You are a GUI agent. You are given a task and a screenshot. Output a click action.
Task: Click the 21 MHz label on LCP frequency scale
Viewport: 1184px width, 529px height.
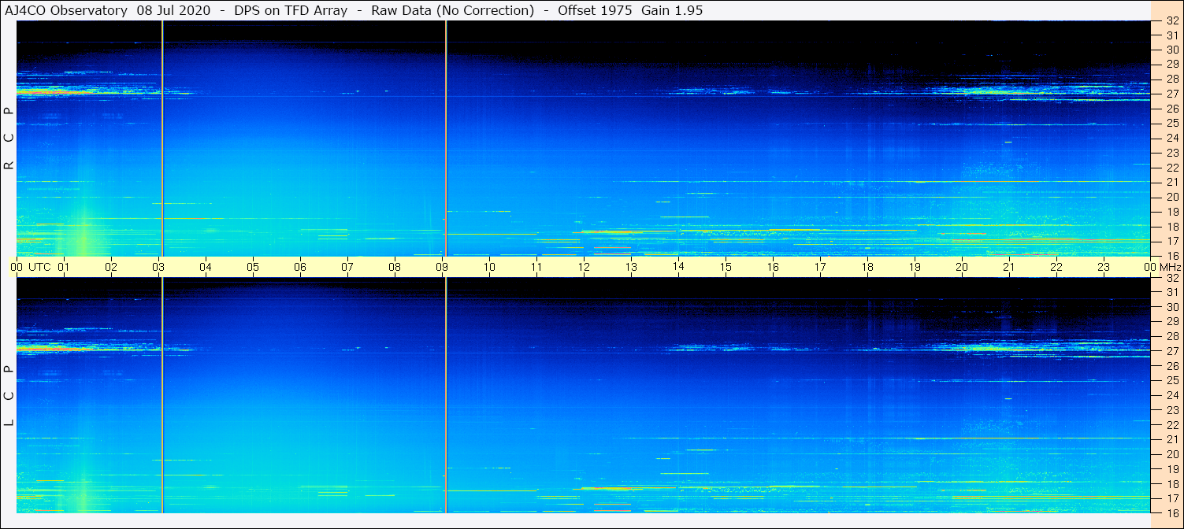click(x=1172, y=439)
